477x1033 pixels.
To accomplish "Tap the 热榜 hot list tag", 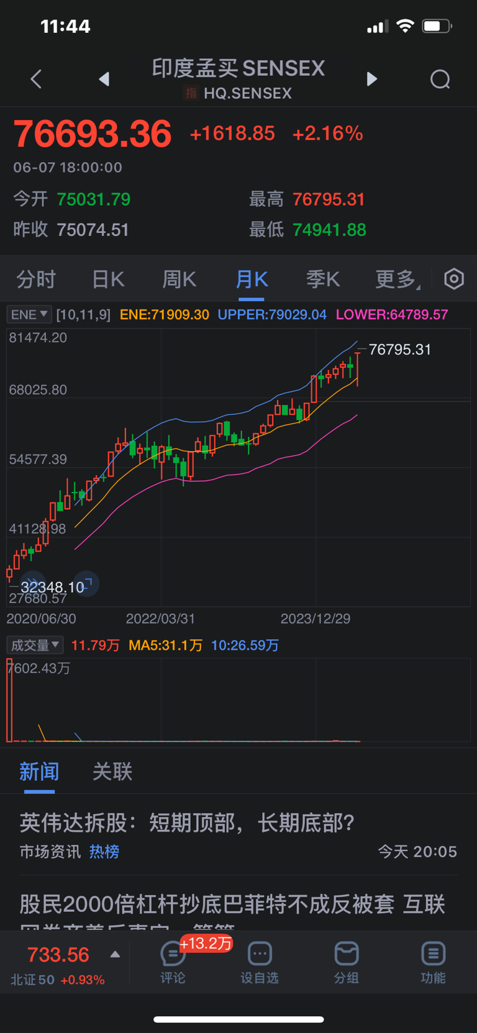I will tap(104, 852).
